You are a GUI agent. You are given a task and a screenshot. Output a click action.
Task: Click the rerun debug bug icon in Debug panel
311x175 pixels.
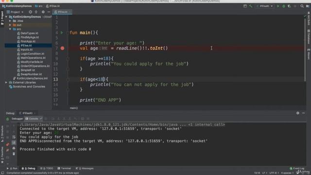[x=8, y=119]
